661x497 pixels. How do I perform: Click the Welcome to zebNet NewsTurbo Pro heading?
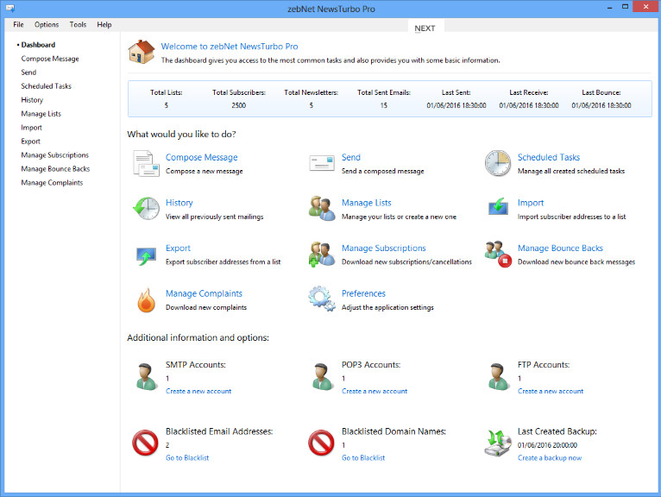coord(230,47)
